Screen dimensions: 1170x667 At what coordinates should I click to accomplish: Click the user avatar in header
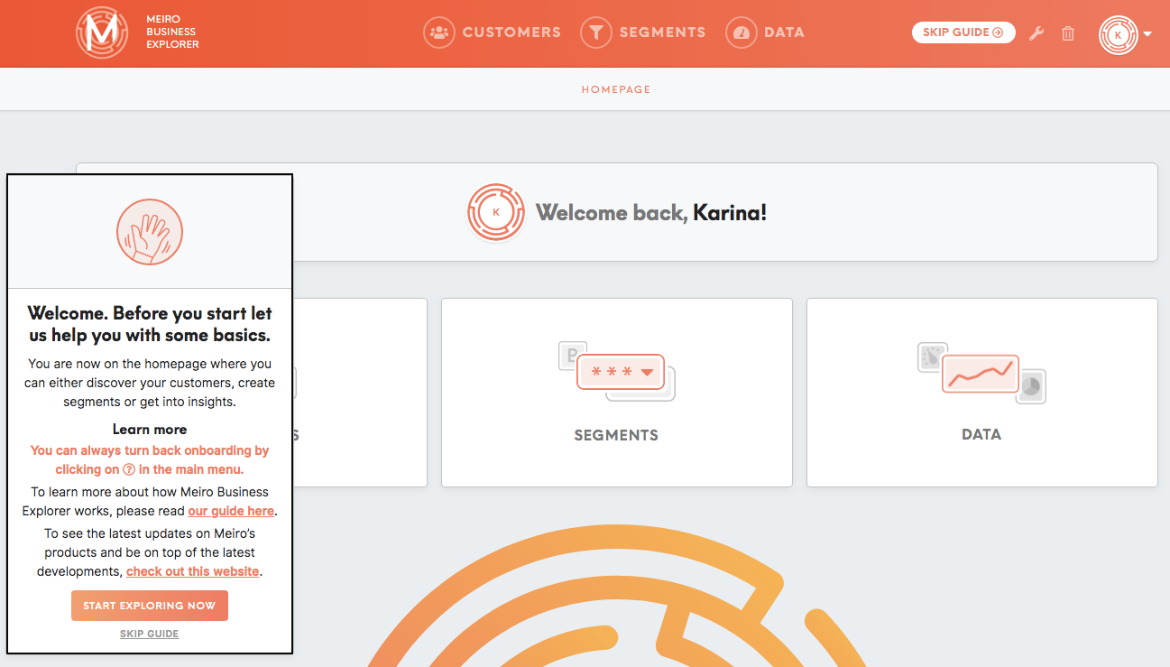pyautogui.click(x=1119, y=34)
